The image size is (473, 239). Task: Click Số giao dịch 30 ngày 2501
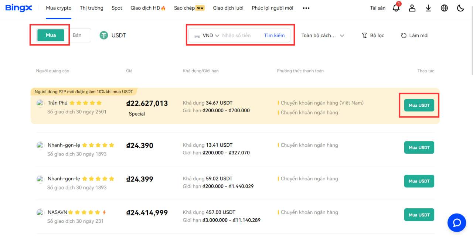click(x=77, y=112)
